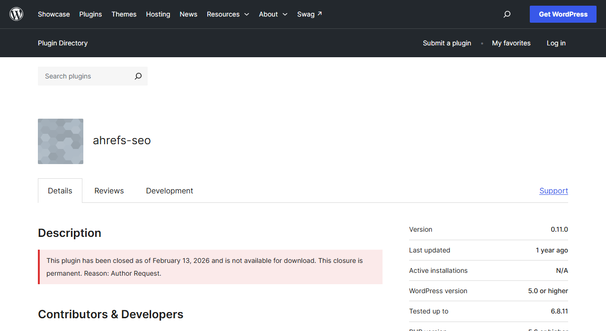
Task: Submit search with the plugin search magnifier
Action: tap(138, 76)
